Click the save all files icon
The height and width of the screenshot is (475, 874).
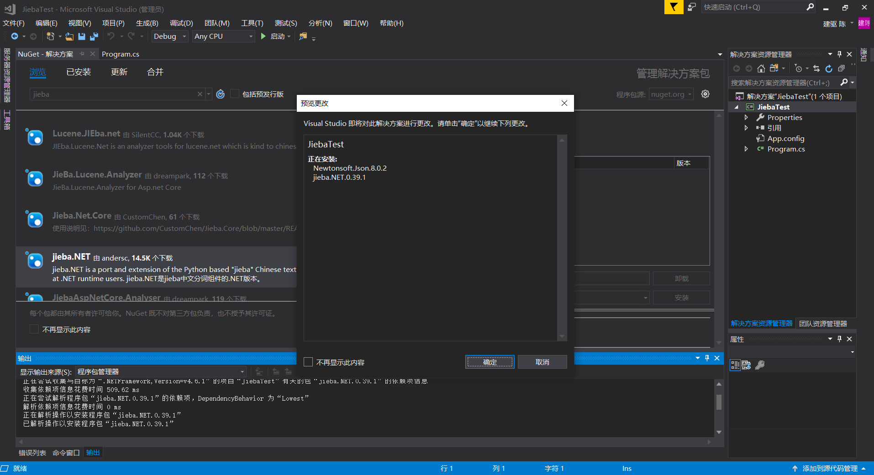pyautogui.click(x=94, y=36)
